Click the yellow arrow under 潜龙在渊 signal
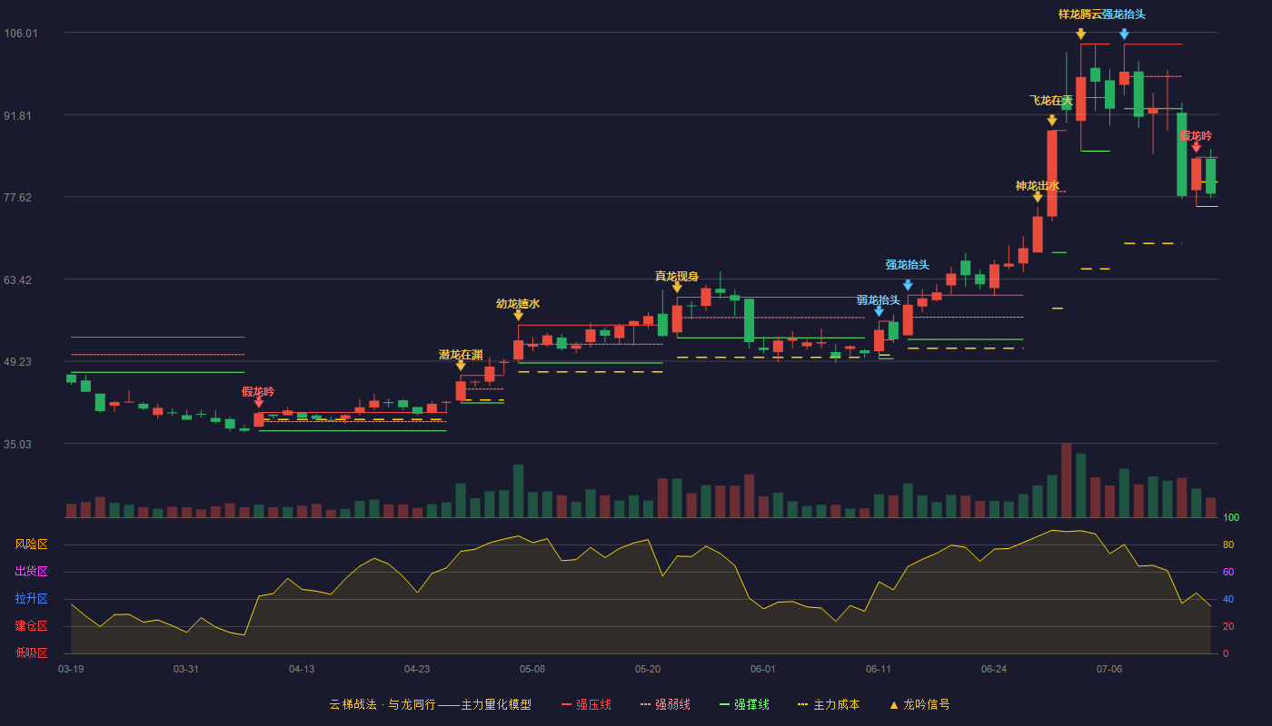Image resolution: width=1272 pixels, height=726 pixels. (x=461, y=366)
